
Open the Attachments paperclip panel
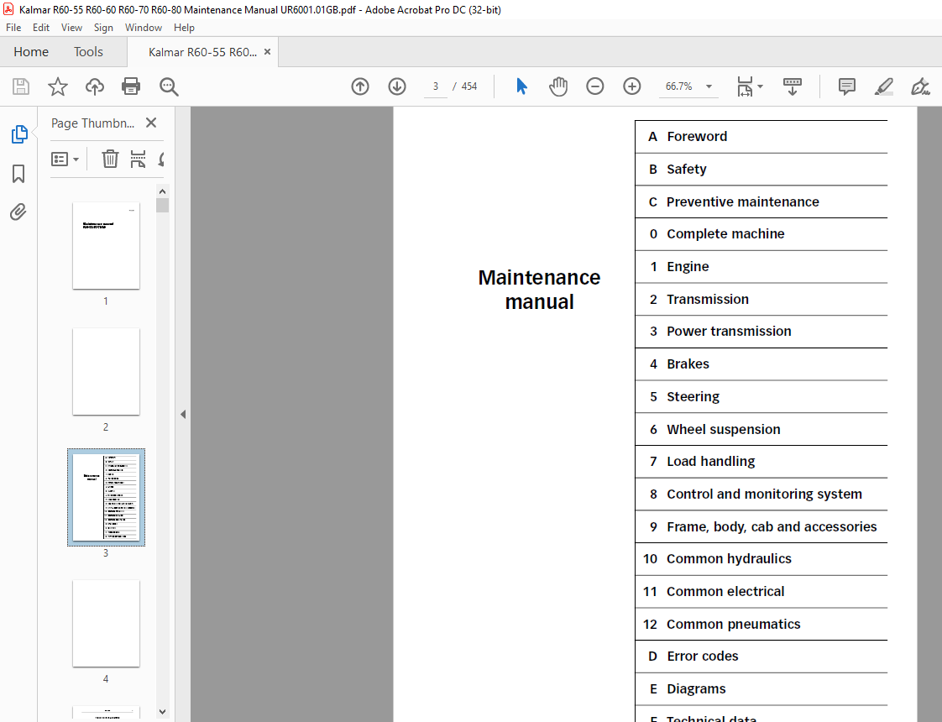(18, 212)
